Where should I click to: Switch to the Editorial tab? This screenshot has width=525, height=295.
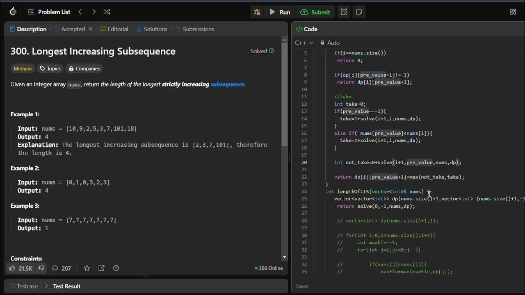[114, 29]
